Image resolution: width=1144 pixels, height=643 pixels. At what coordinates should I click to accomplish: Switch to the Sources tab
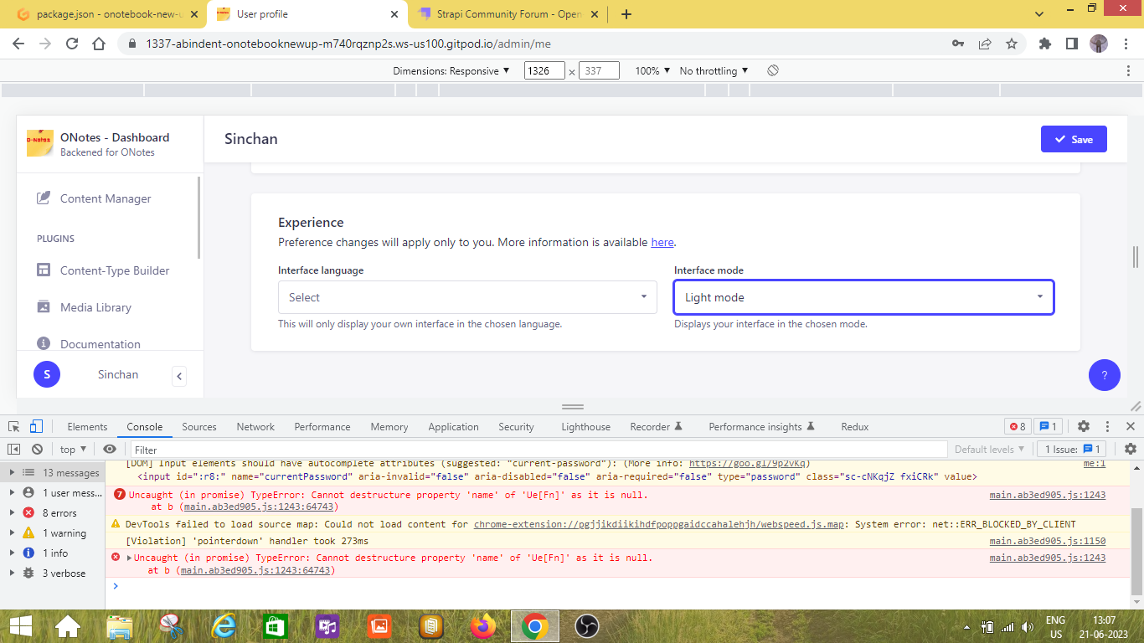pos(199,427)
